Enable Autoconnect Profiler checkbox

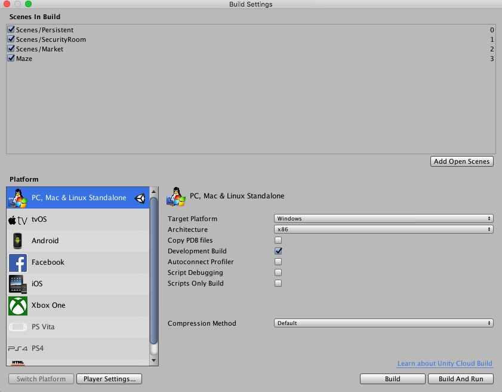click(278, 262)
